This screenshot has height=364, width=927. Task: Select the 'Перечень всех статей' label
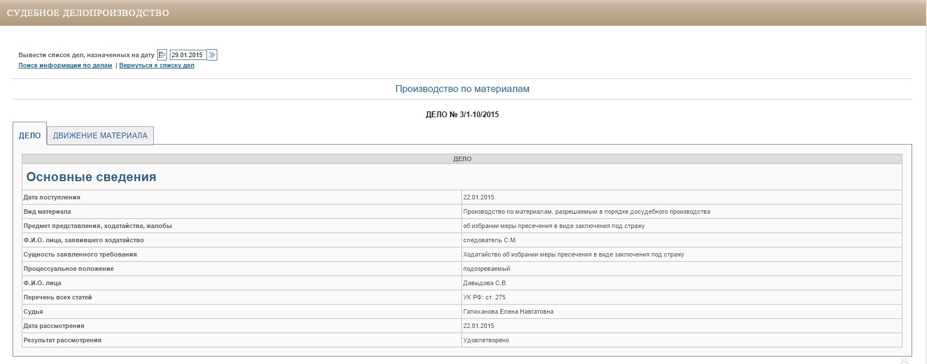point(58,297)
